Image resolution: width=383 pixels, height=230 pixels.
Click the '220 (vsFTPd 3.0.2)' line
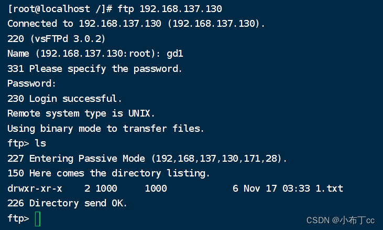tap(56, 39)
